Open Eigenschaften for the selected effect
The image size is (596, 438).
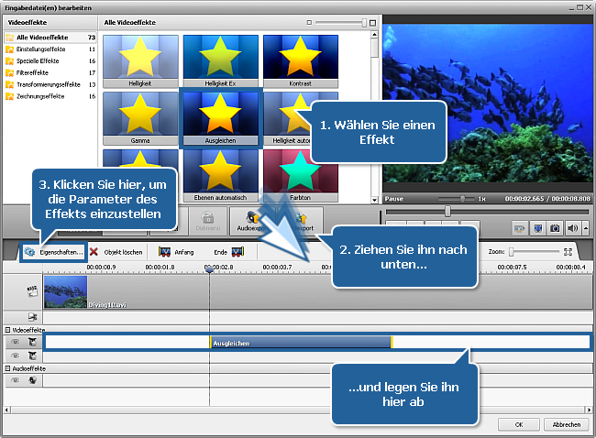(x=54, y=251)
